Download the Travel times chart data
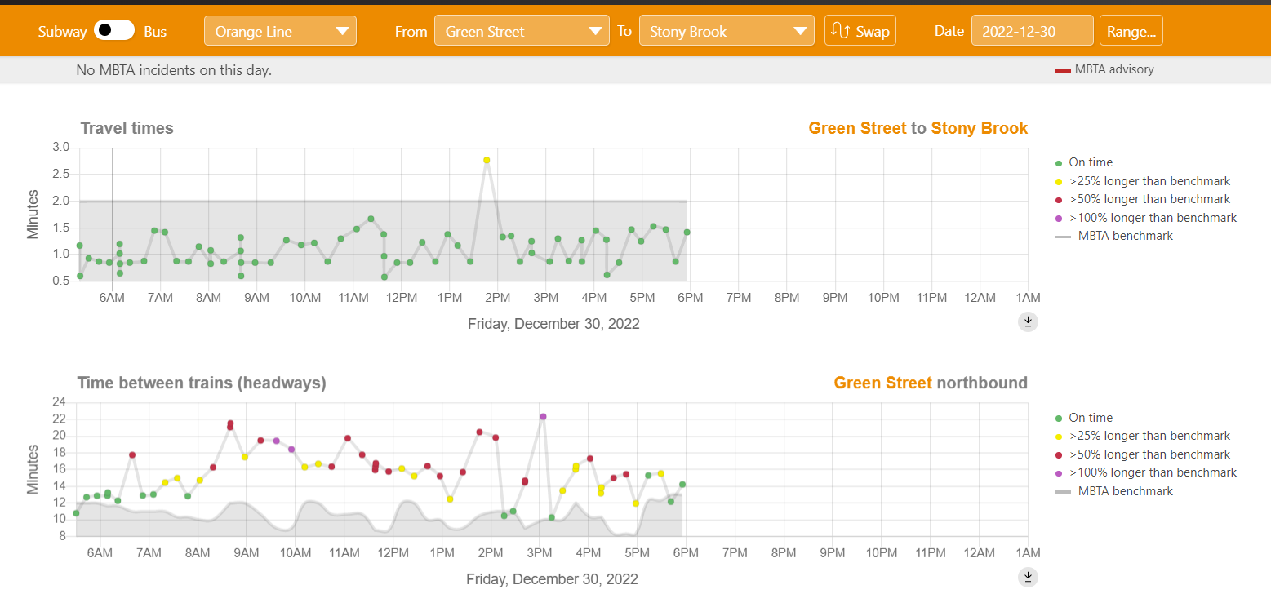Image resolution: width=1271 pixels, height=594 pixels. pos(1028,322)
